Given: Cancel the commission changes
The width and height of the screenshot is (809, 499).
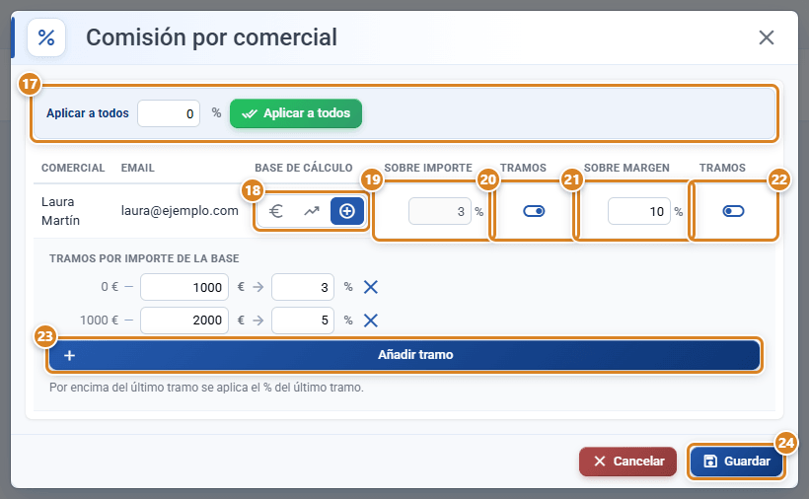Looking at the screenshot, I should pos(627,461).
